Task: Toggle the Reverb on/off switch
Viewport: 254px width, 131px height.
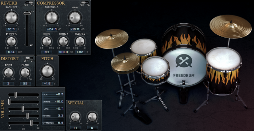Action: [x=29, y=3]
